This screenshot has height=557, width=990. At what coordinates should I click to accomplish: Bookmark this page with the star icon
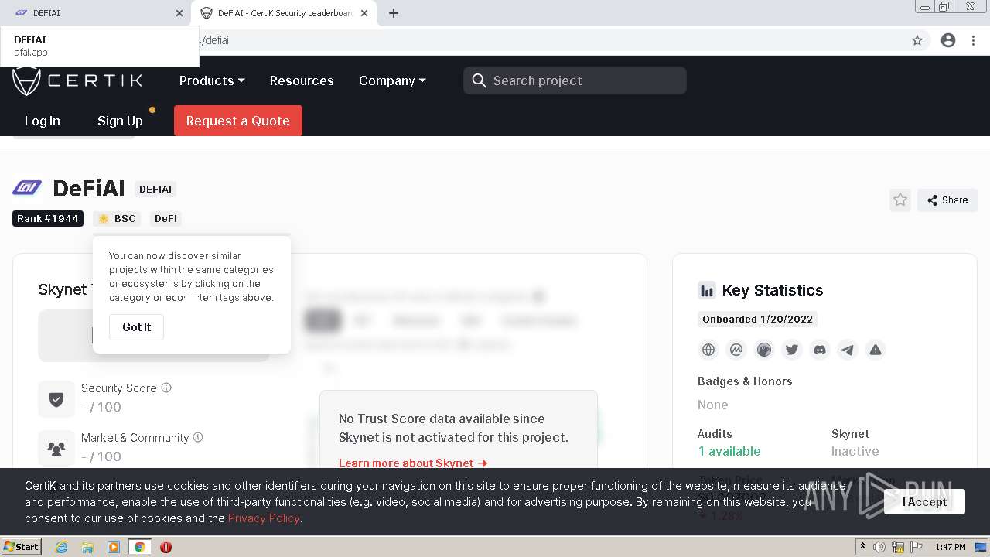[917, 40]
